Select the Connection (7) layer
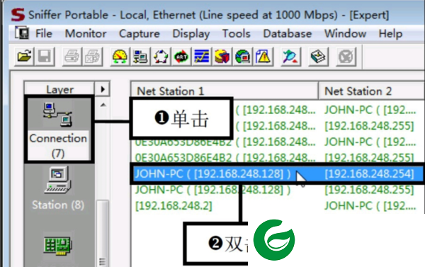425x267 pixels. click(x=58, y=129)
